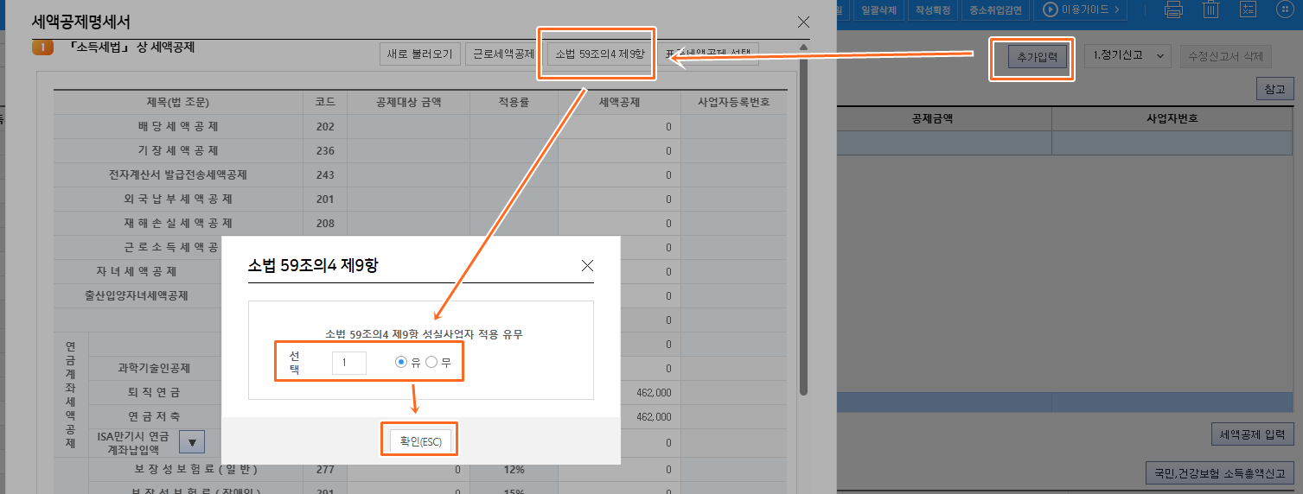Click the 새로 불러오기 button

pos(419,54)
